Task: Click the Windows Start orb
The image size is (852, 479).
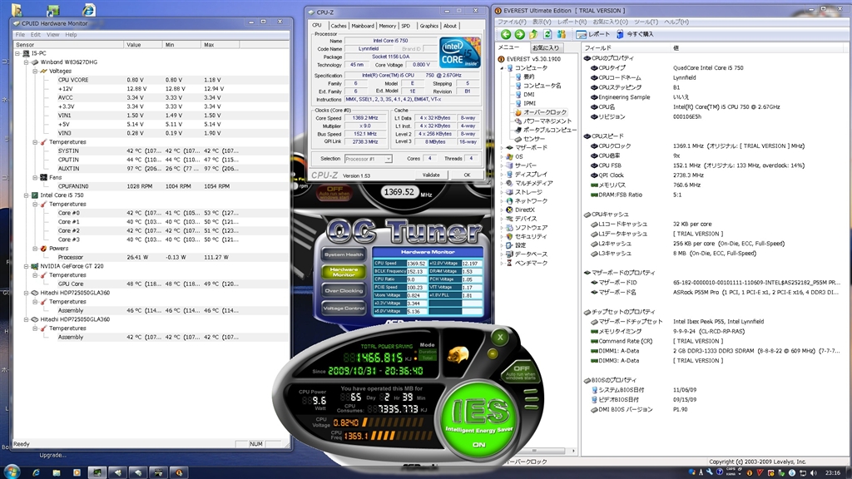Action: click(12, 472)
